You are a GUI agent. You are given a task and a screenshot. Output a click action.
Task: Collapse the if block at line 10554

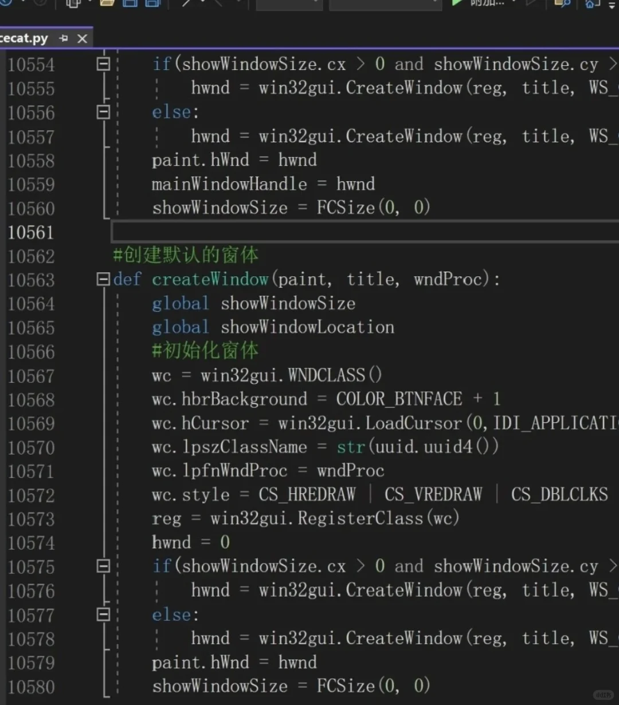pyautogui.click(x=103, y=64)
